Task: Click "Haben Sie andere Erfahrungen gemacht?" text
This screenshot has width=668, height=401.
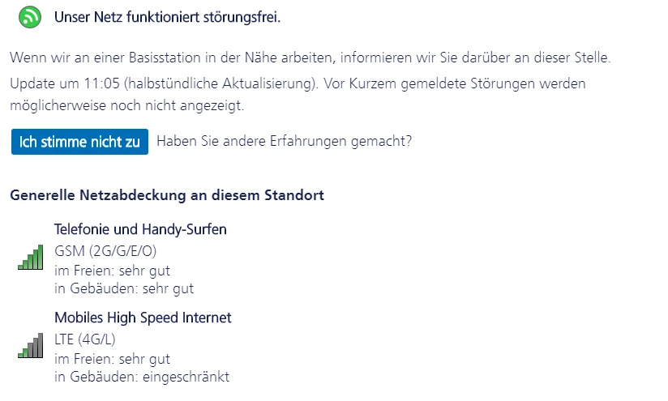Action: [284, 141]
